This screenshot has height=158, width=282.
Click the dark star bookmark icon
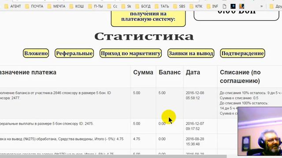point(233,6)
